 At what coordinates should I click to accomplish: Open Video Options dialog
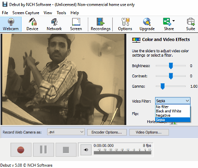(149, 132)
